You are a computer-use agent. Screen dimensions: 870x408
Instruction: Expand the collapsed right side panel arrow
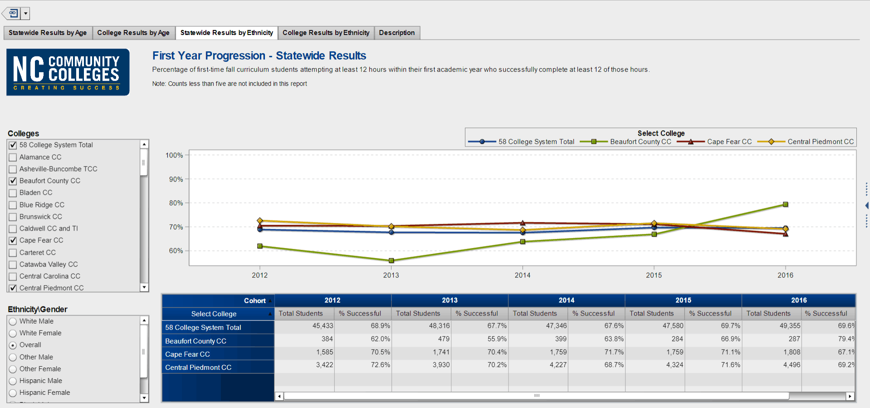point(867,206)
